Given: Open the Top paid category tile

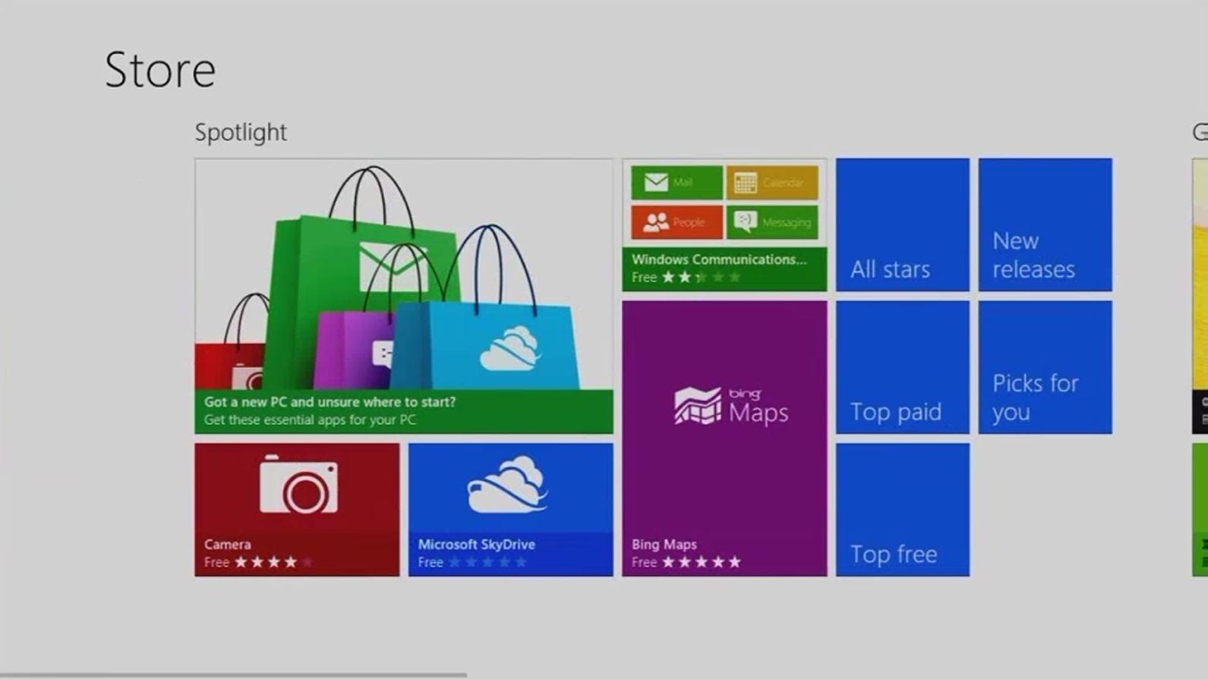Looking at the screenshot, I should (903, 367).
